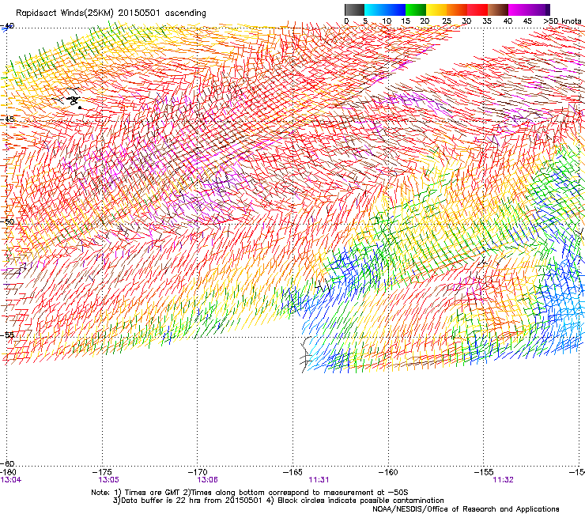Click the blue 10-15 knots legend swatch
Screen dimensions: 585x514
tap(395, 9)
